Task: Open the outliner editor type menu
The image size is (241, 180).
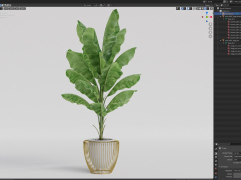Action: [217, 5]
